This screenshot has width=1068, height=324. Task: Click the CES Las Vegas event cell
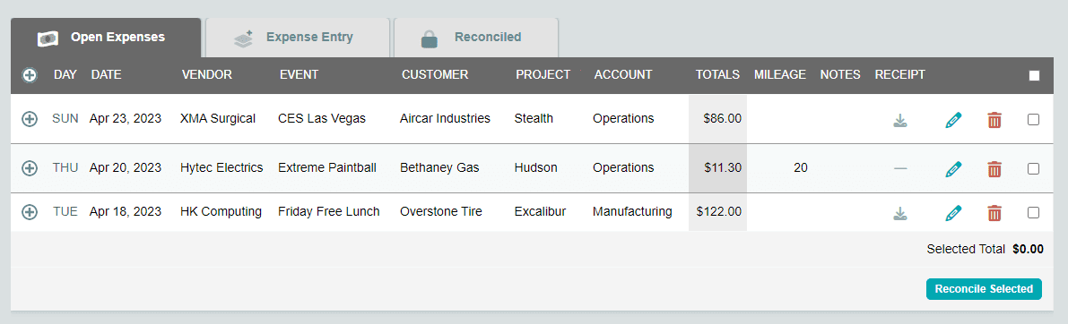322,119
